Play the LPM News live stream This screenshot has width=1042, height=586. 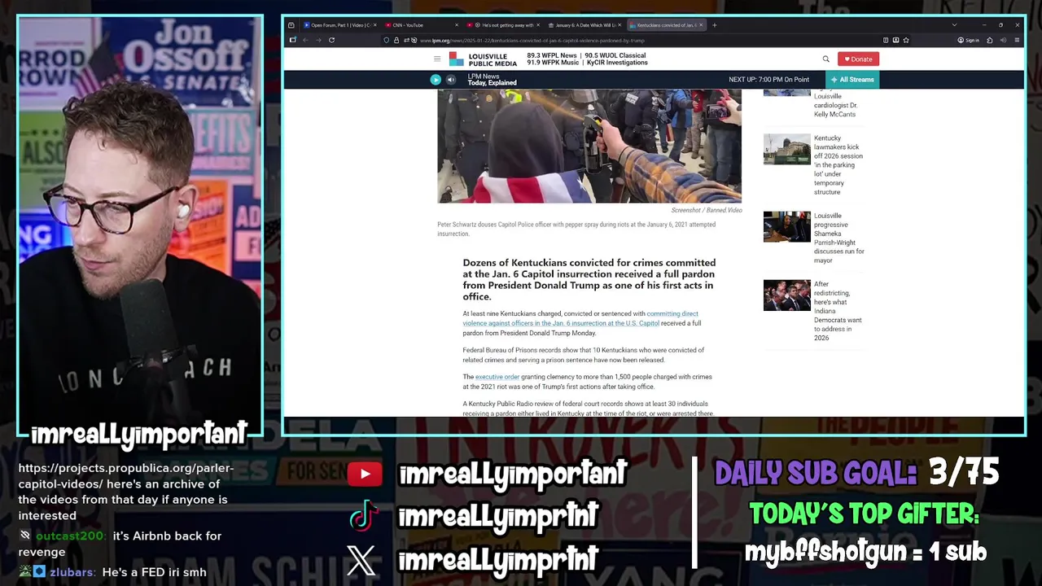(436, 80)
